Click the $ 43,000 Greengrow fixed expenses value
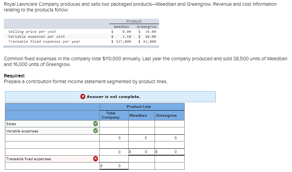Screen dimensions: 292x172 pos(147,42)
